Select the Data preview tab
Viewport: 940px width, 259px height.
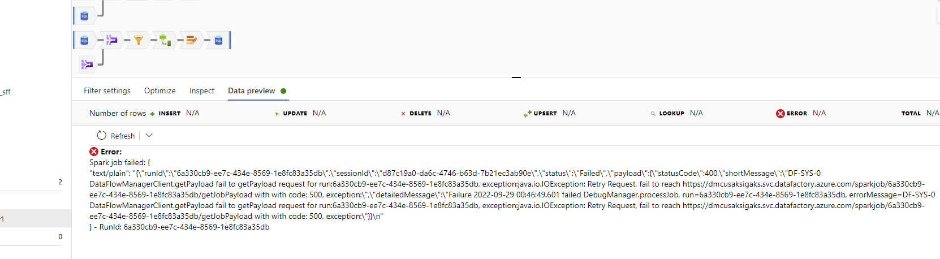(x=252, y=90)
